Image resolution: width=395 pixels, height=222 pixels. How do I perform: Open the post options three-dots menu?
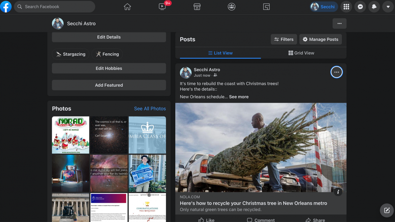[x=336, y=72]
